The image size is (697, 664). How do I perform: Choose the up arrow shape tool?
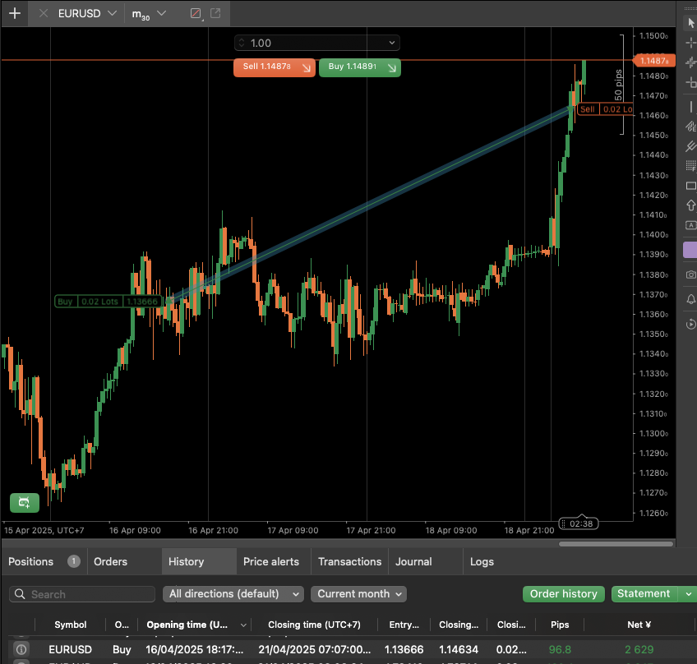point(690,205)
